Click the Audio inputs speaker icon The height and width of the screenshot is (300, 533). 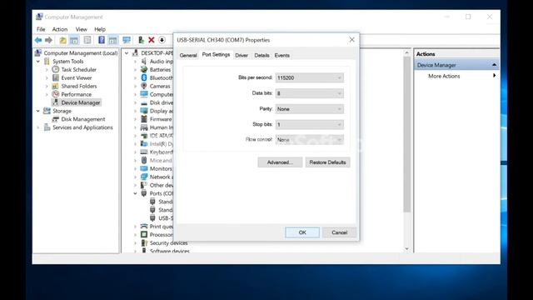144,61
